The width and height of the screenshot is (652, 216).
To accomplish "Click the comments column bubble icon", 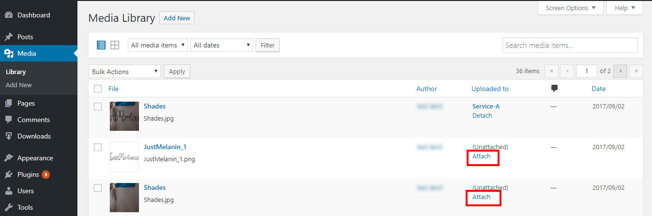I will pos(554,89).
